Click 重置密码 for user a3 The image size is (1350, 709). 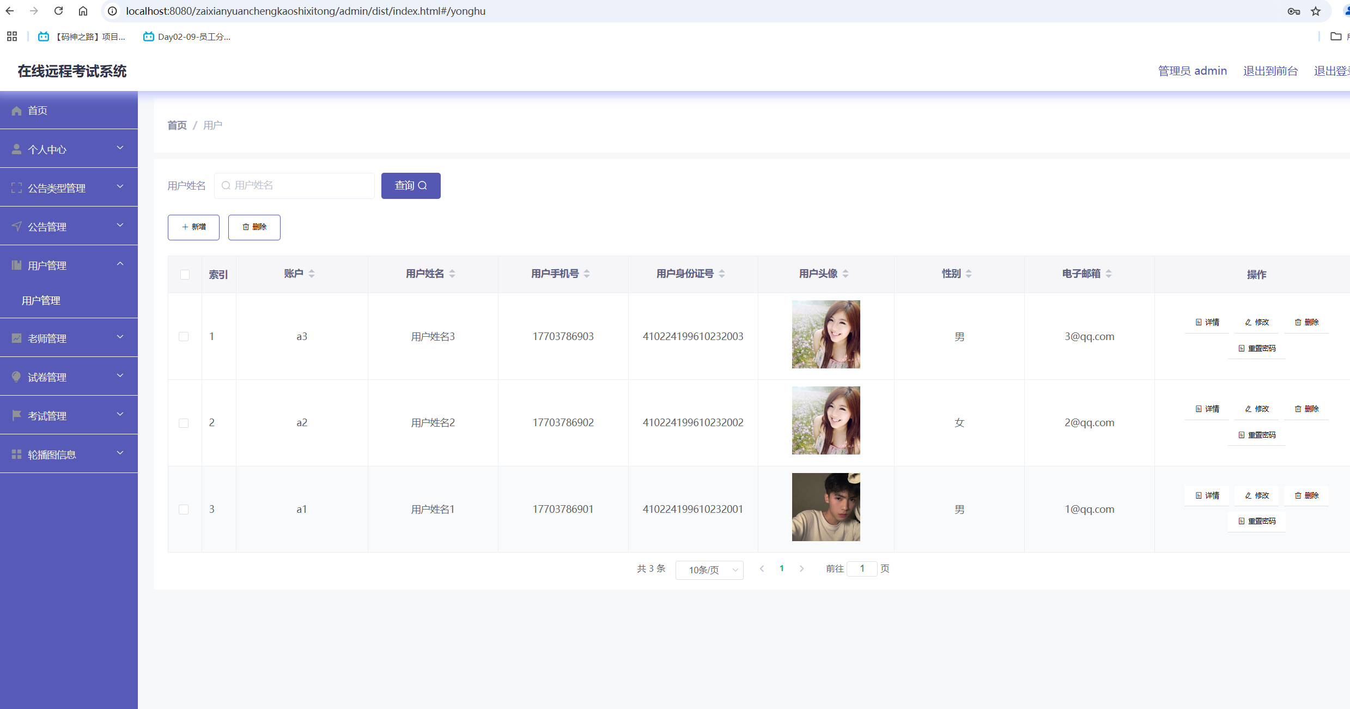(x=1257, y=348)
